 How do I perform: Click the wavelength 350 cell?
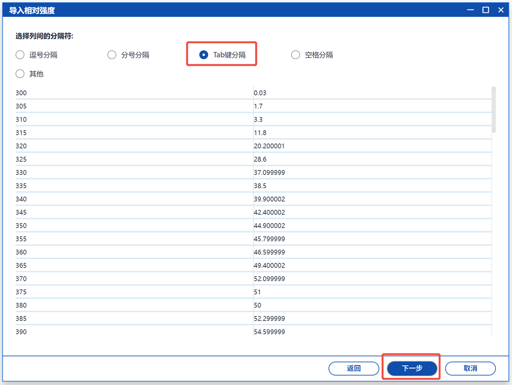21,225
